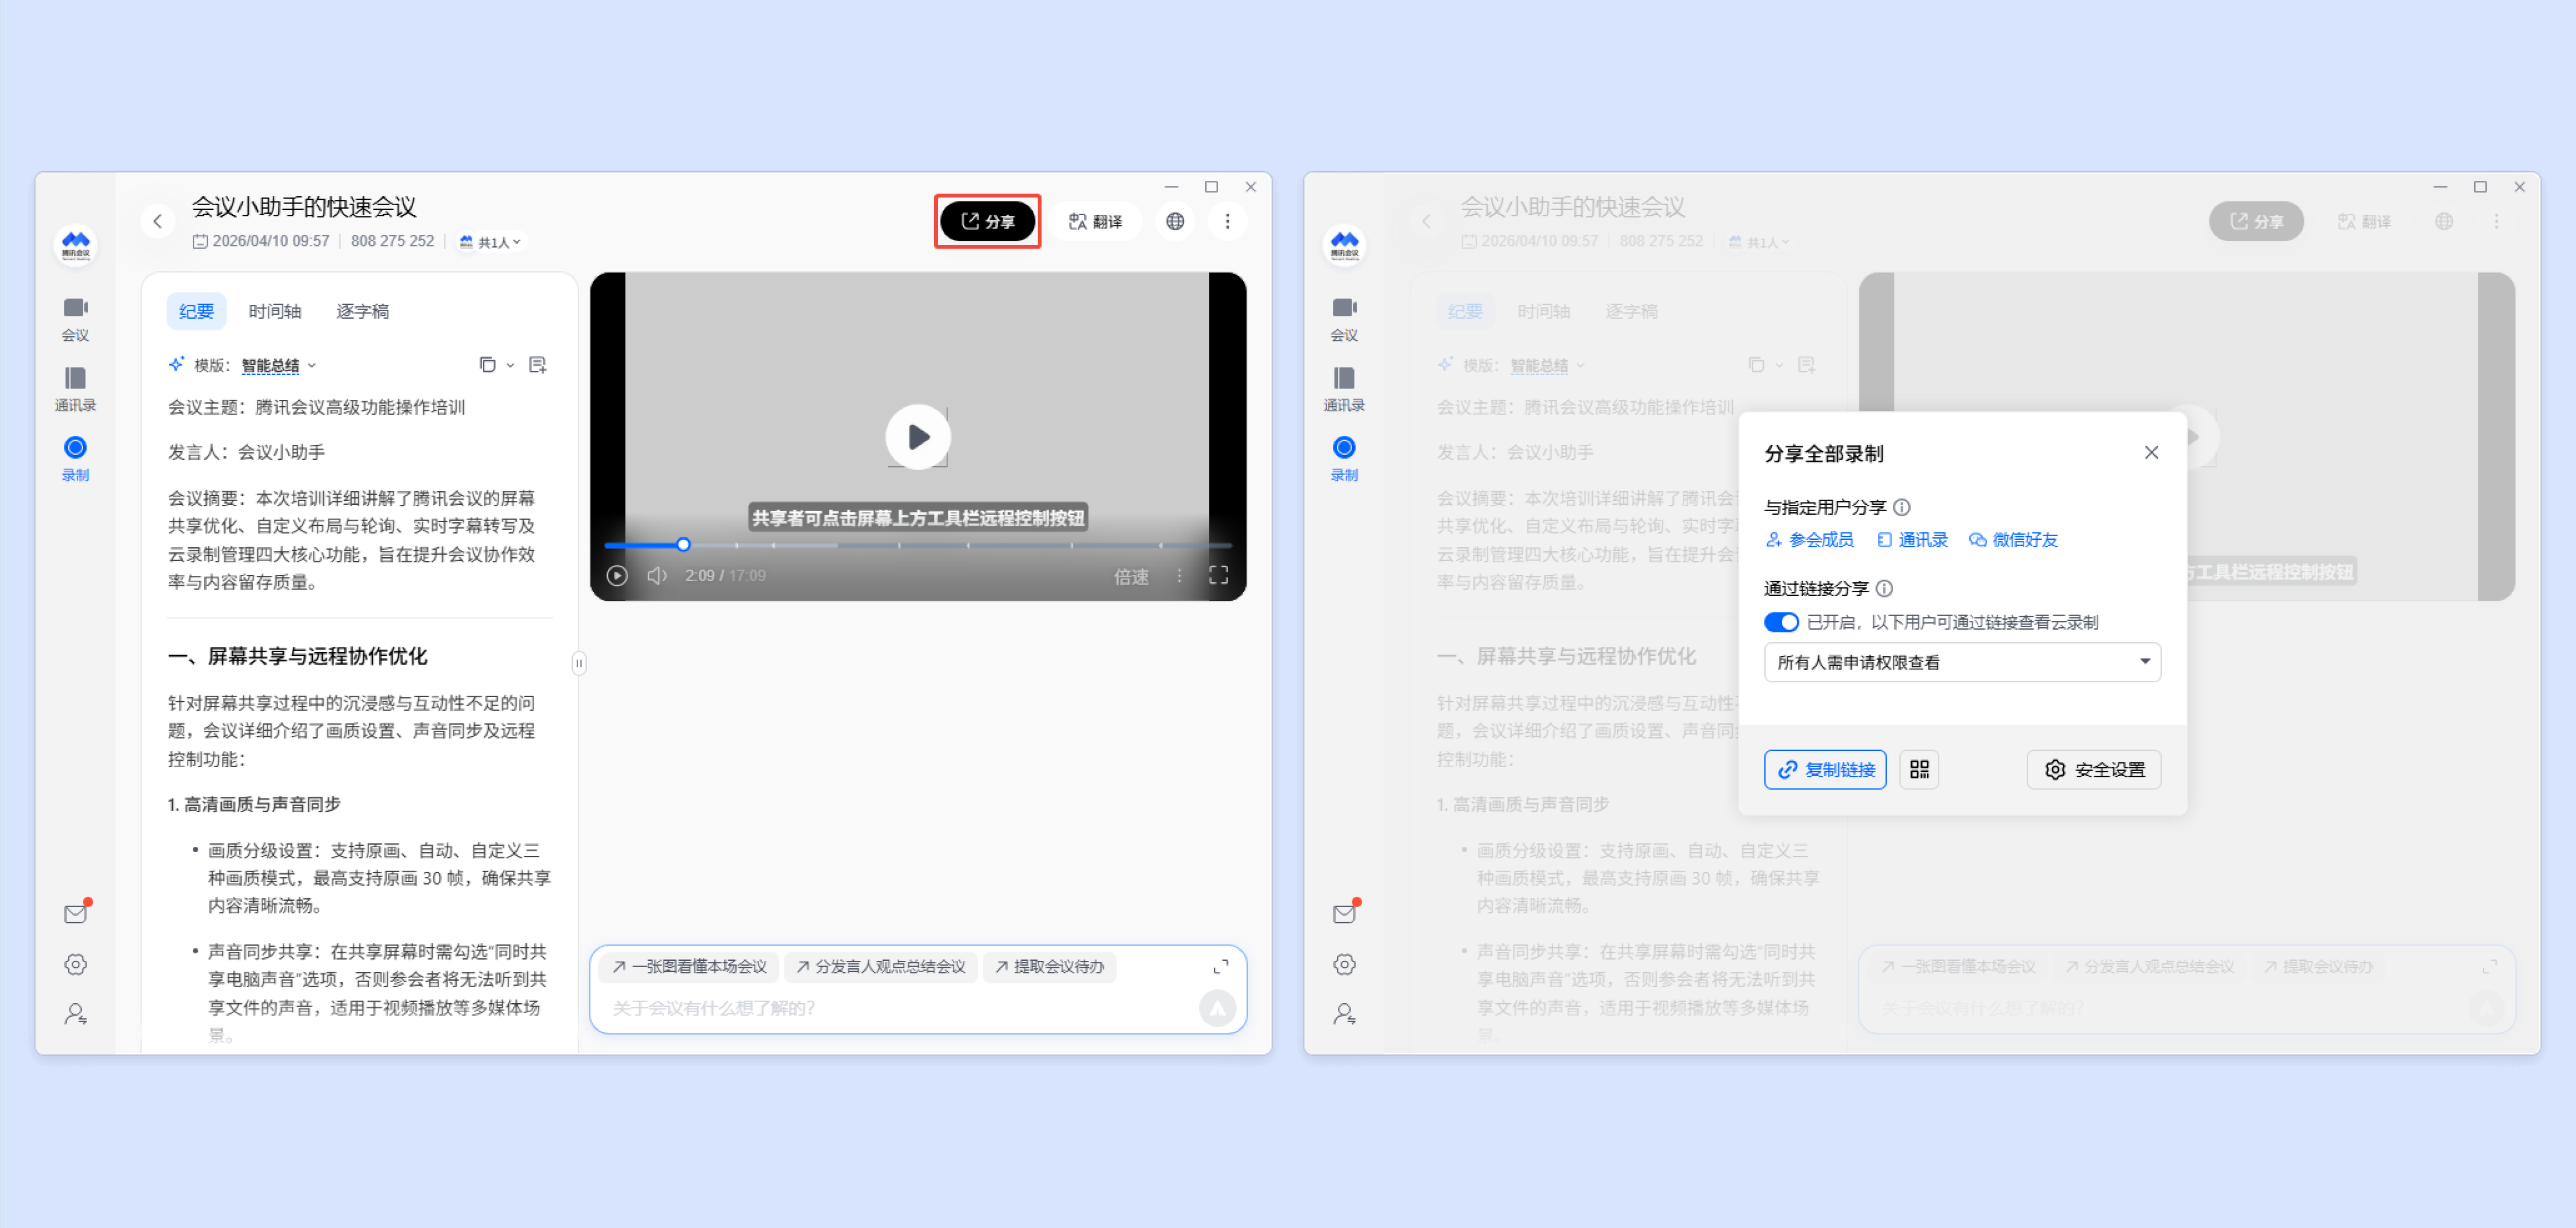Switch to the 纪要 tab in left window
This screenshot has height=1228, width=2576.
196,311
